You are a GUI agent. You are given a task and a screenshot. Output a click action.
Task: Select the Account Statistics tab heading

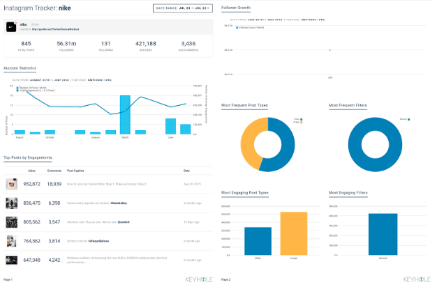click(20, 68)
